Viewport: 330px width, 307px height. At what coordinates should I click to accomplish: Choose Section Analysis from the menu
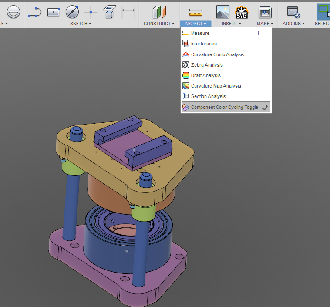226,96
